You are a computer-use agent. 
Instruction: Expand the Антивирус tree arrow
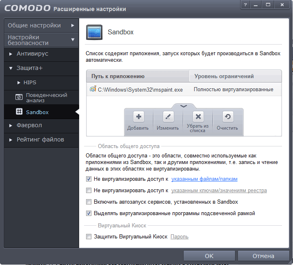[x=11, y=54]
